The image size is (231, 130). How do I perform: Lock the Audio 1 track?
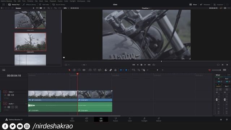point(5,107)
